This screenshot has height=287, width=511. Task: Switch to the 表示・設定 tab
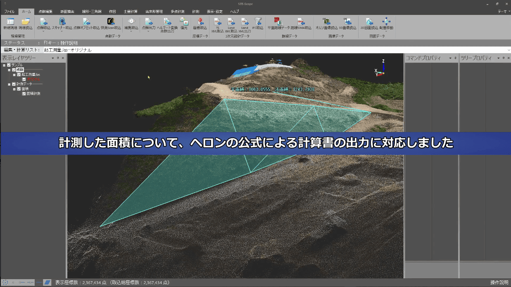pos(215,12)
